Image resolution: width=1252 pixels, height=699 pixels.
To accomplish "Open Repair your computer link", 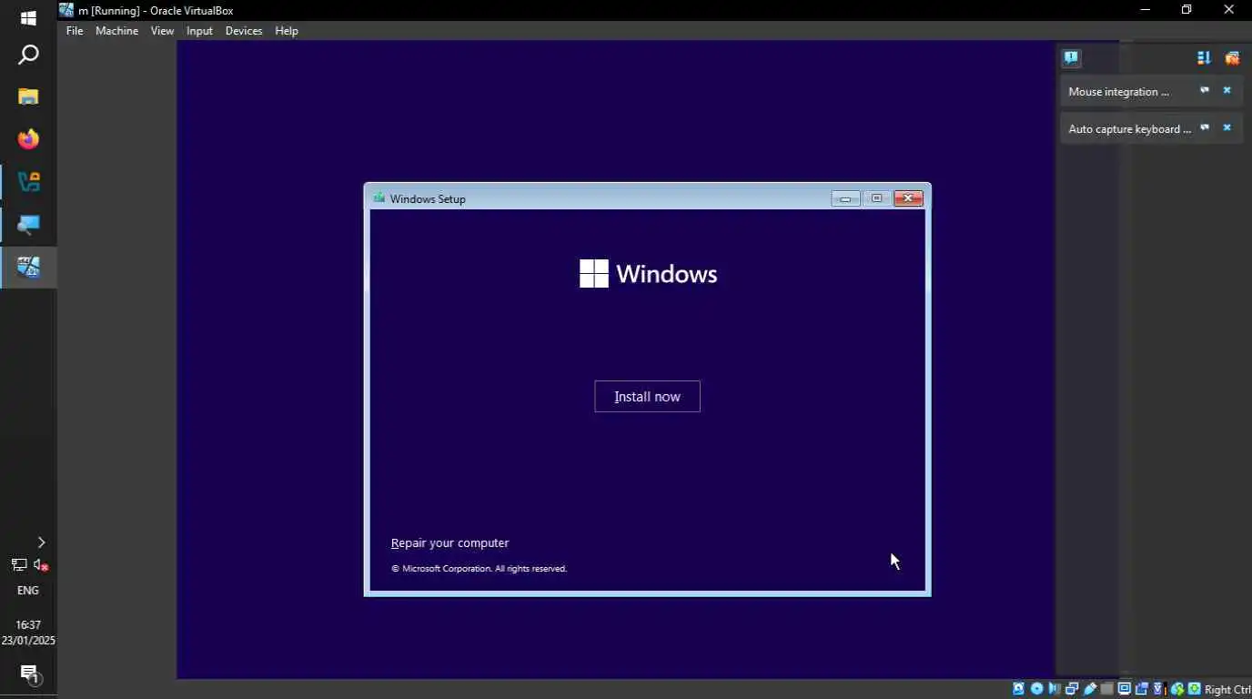I will coord(449,542).
